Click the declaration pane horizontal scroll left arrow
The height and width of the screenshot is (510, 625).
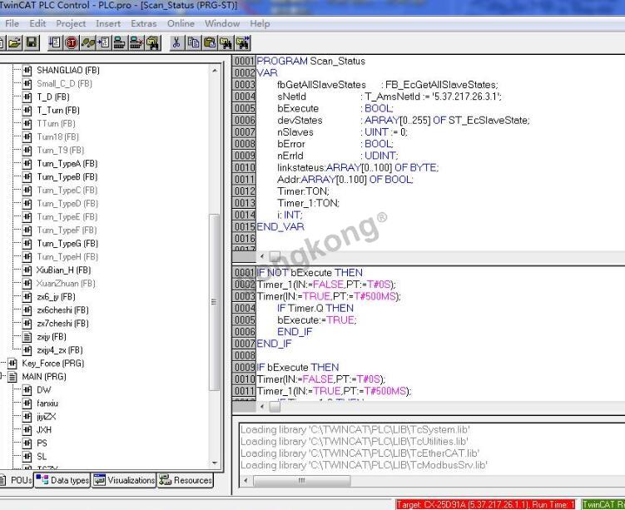coord(262,256)
